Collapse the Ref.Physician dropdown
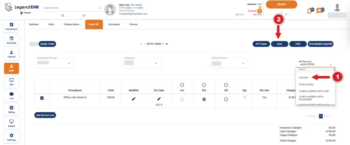The width and height of the screenshot is (350, 145). [x=331, y=64]
